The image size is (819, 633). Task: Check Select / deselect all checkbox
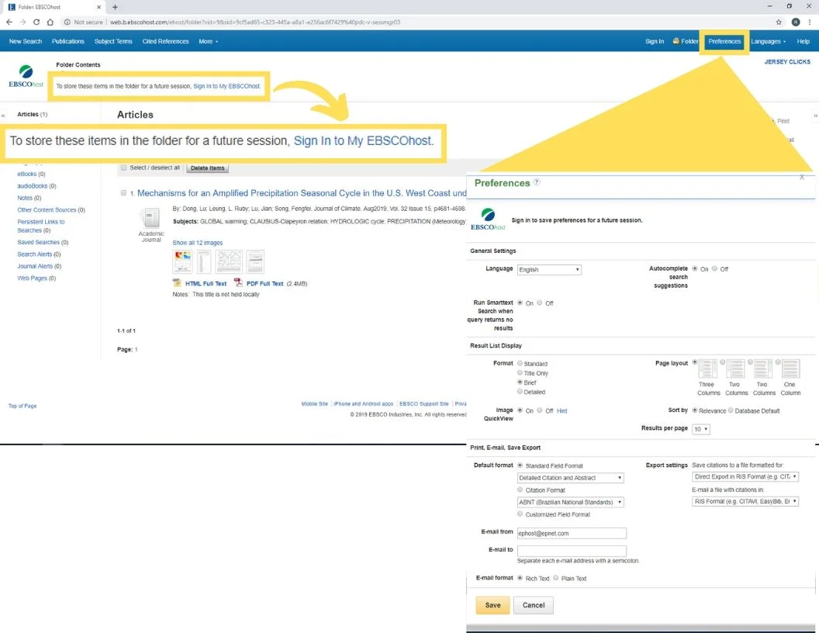pyautogui.click(x=124, y=168)
